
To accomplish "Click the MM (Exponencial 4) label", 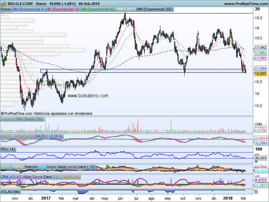I will point(28,9).
